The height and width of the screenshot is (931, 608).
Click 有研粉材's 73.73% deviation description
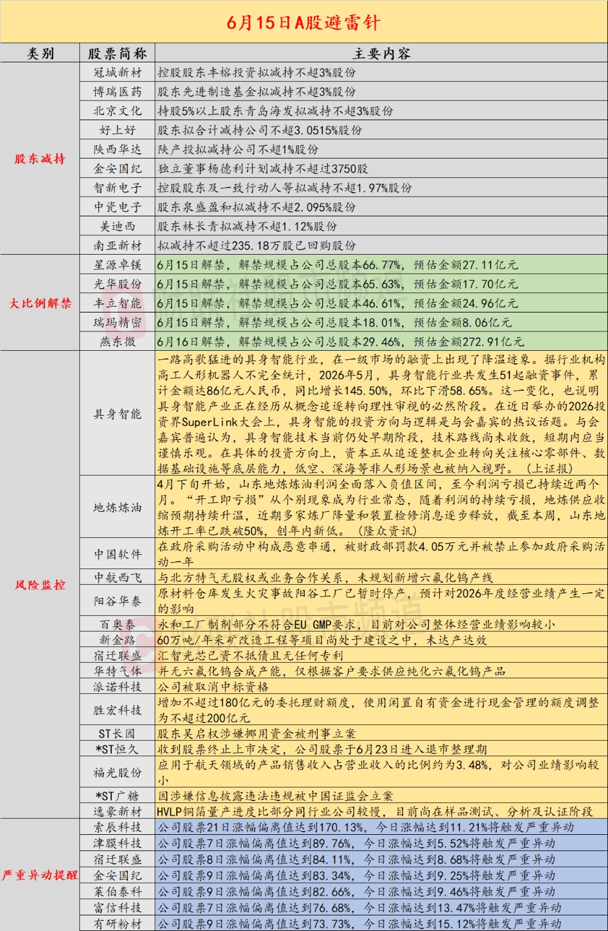pos(359,923)
